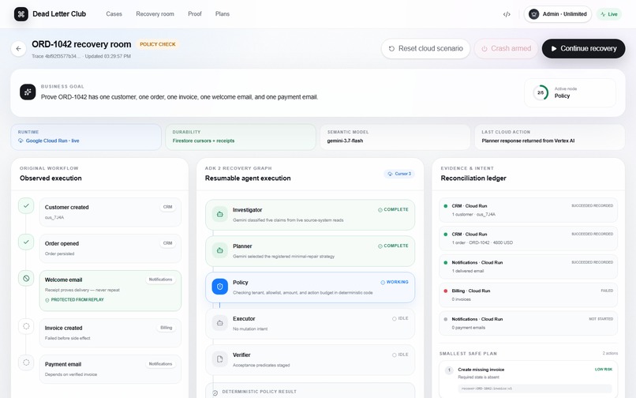636x398 pixels.
Task: Click the Crash armed button
Action: click(x=506, y=49)
